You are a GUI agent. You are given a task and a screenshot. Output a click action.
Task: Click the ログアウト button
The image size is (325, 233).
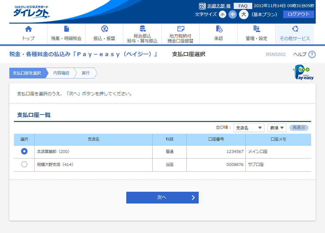[x=298, y=14]
